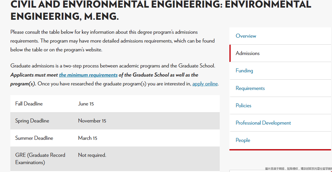332x172 pixels.
Task: Click the June 15 date value
Action: [86, 104]
